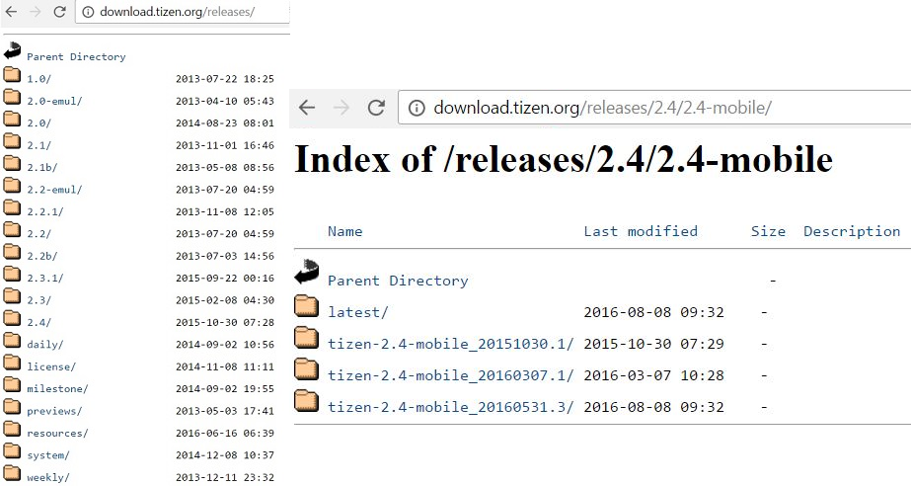This screenshot has height=486, width=911.
Task: Click folder icon next to latest/
Action: tap(306, 306)
